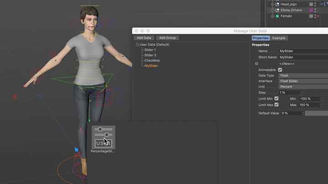Open the Data Type dropdown set to Float
Screen dimensions: 328x184
point(303,75)
